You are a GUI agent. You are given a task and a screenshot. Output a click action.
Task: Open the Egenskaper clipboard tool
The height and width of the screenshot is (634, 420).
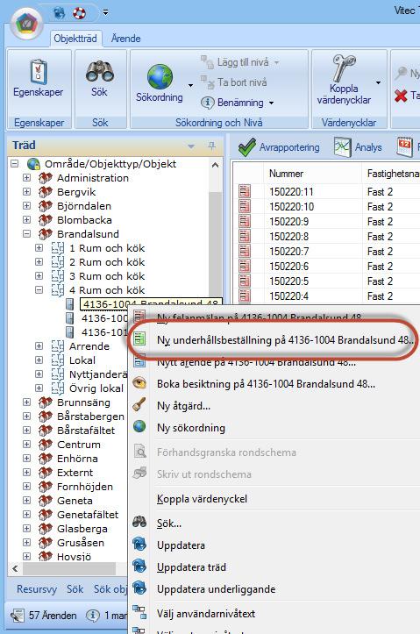39,79
